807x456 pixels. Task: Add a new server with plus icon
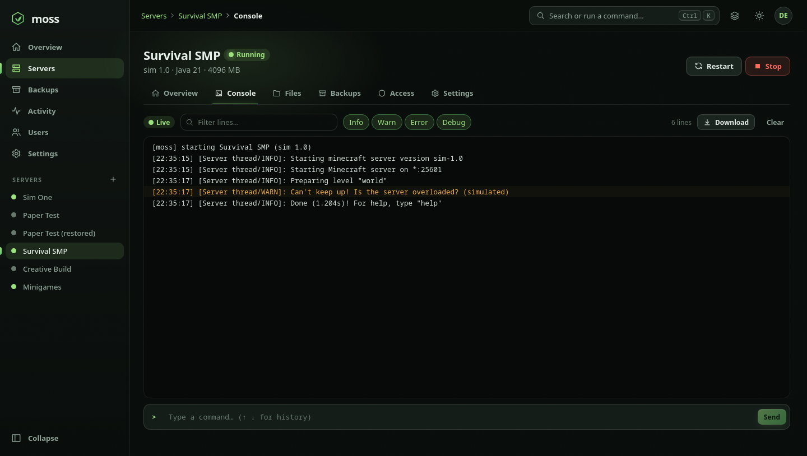tap(113, 179)
